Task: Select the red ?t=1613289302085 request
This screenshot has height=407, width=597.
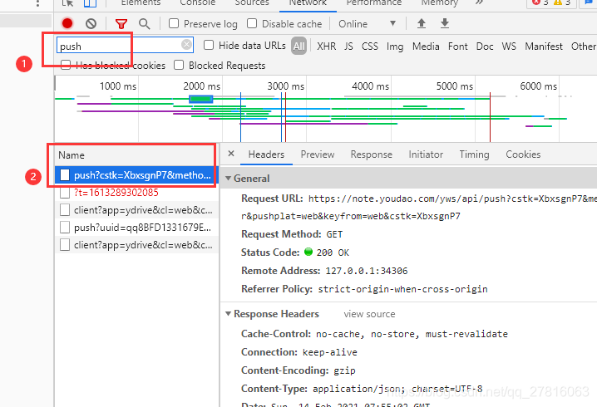Action: 136,193
